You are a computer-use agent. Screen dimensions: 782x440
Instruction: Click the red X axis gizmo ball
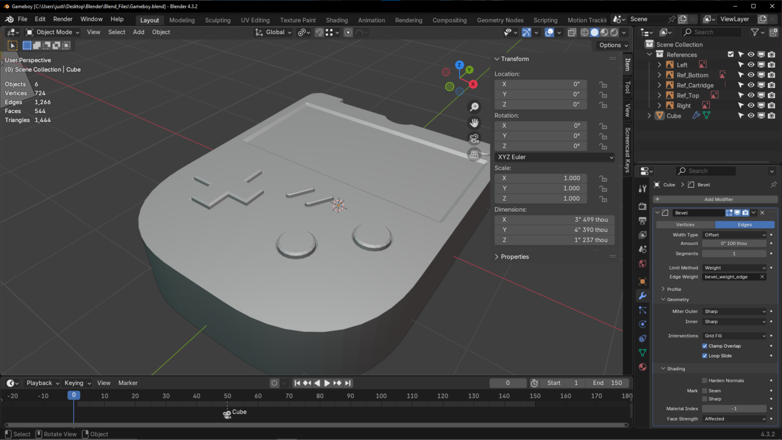coord(473,84)
